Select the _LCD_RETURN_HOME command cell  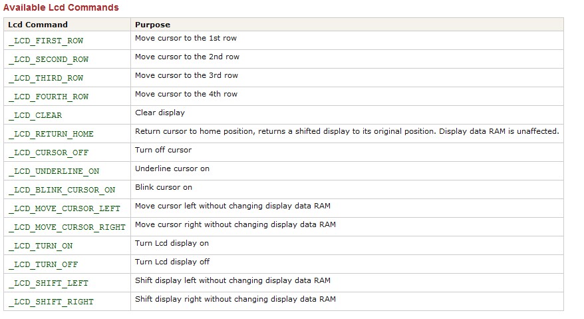click(x=51, y=134)
